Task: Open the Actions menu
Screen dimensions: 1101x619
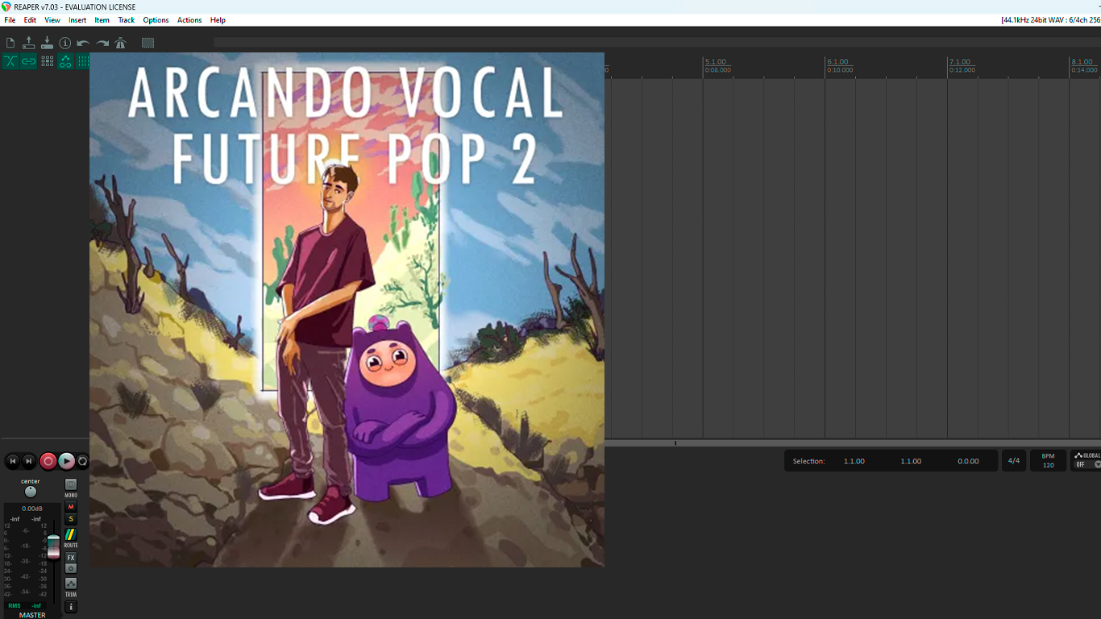Action: (x=189, y=20)
